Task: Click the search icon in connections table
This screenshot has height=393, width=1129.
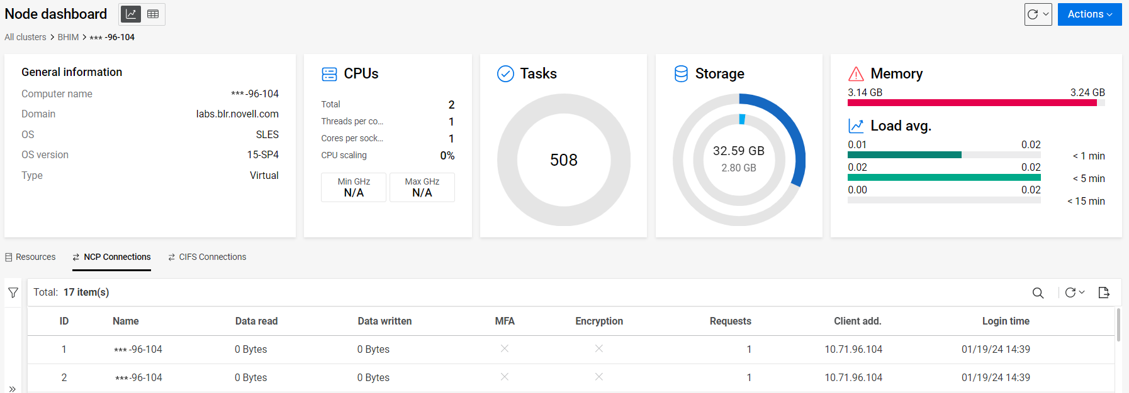Action: 1038,293
